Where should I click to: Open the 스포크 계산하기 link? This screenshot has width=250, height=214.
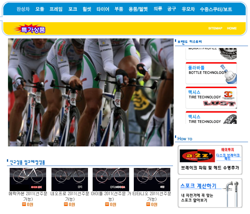pyautogui.click(x=198, y=186)
